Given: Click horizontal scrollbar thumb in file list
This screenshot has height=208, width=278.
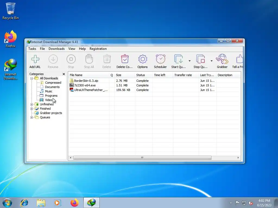Looking at the screenshot, I should pos(142,158).
